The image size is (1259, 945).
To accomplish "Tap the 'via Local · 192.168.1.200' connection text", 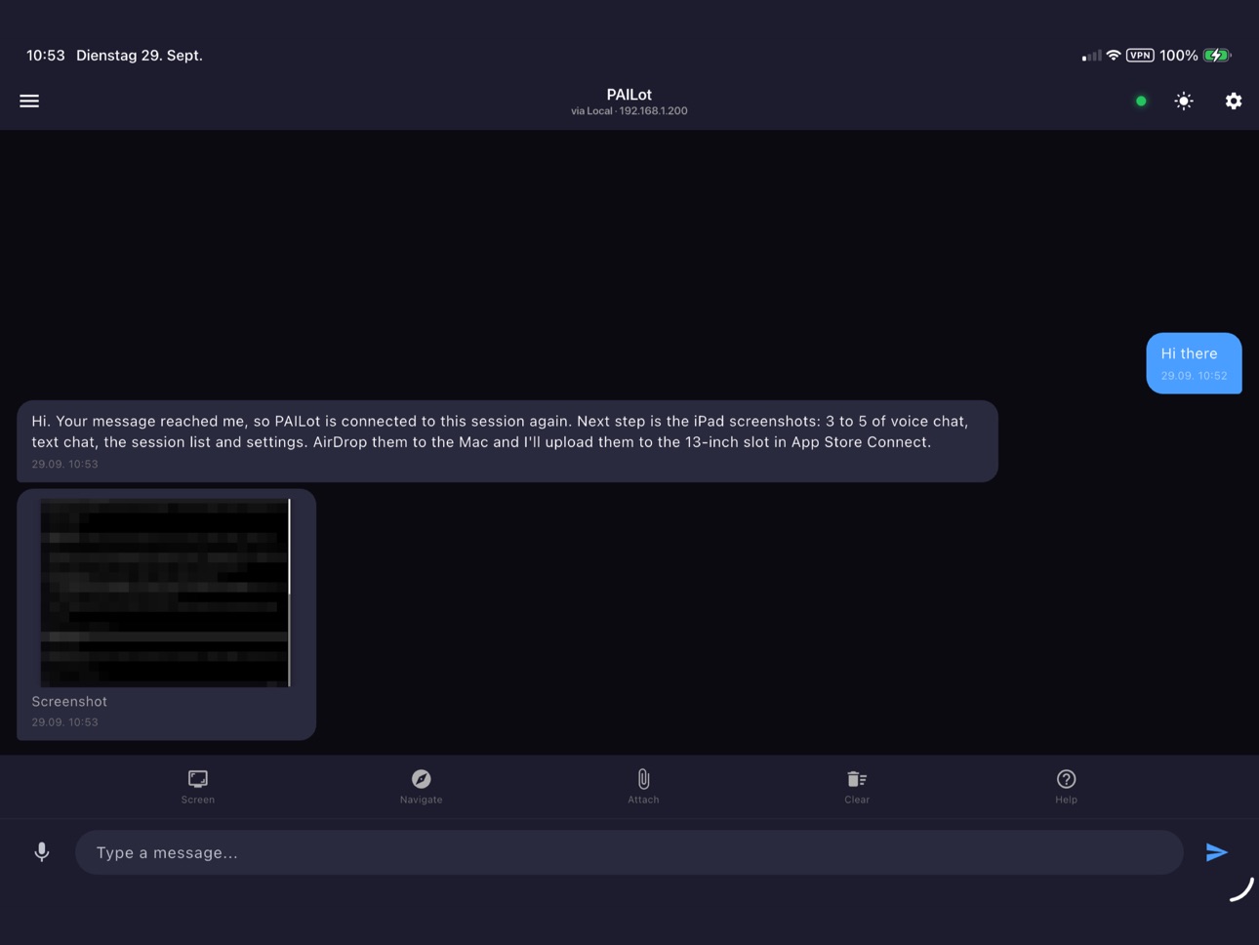I will (629, 111).
